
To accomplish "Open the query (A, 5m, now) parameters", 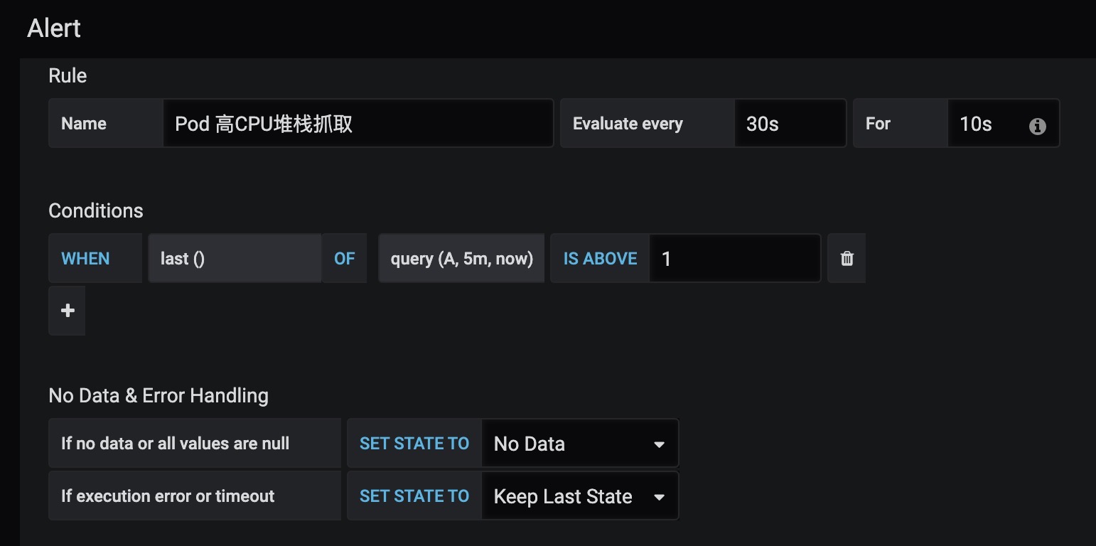I will (461, 259).
